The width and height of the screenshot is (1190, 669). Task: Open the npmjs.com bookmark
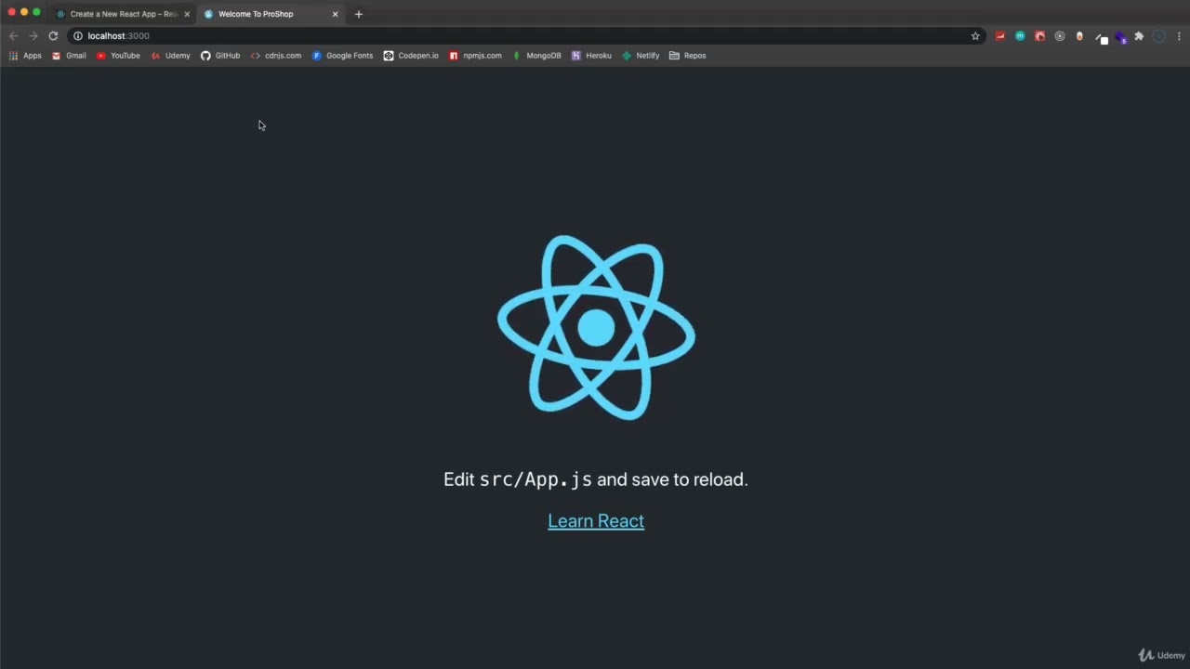click(x=475, y=56)
